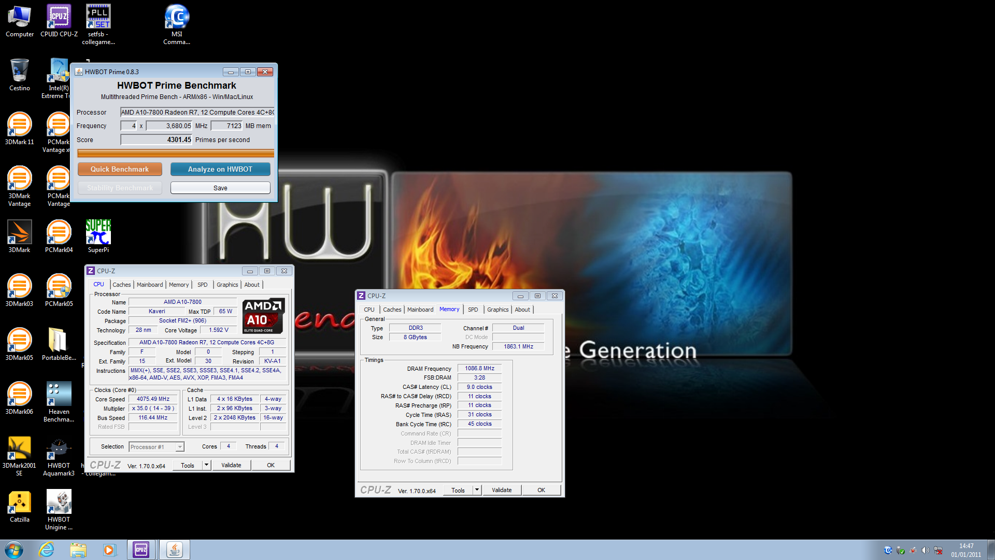Screen dimensions: 995x560
Task: Click OK in CPU-Z CPU window
Action: tap(271, 465)
